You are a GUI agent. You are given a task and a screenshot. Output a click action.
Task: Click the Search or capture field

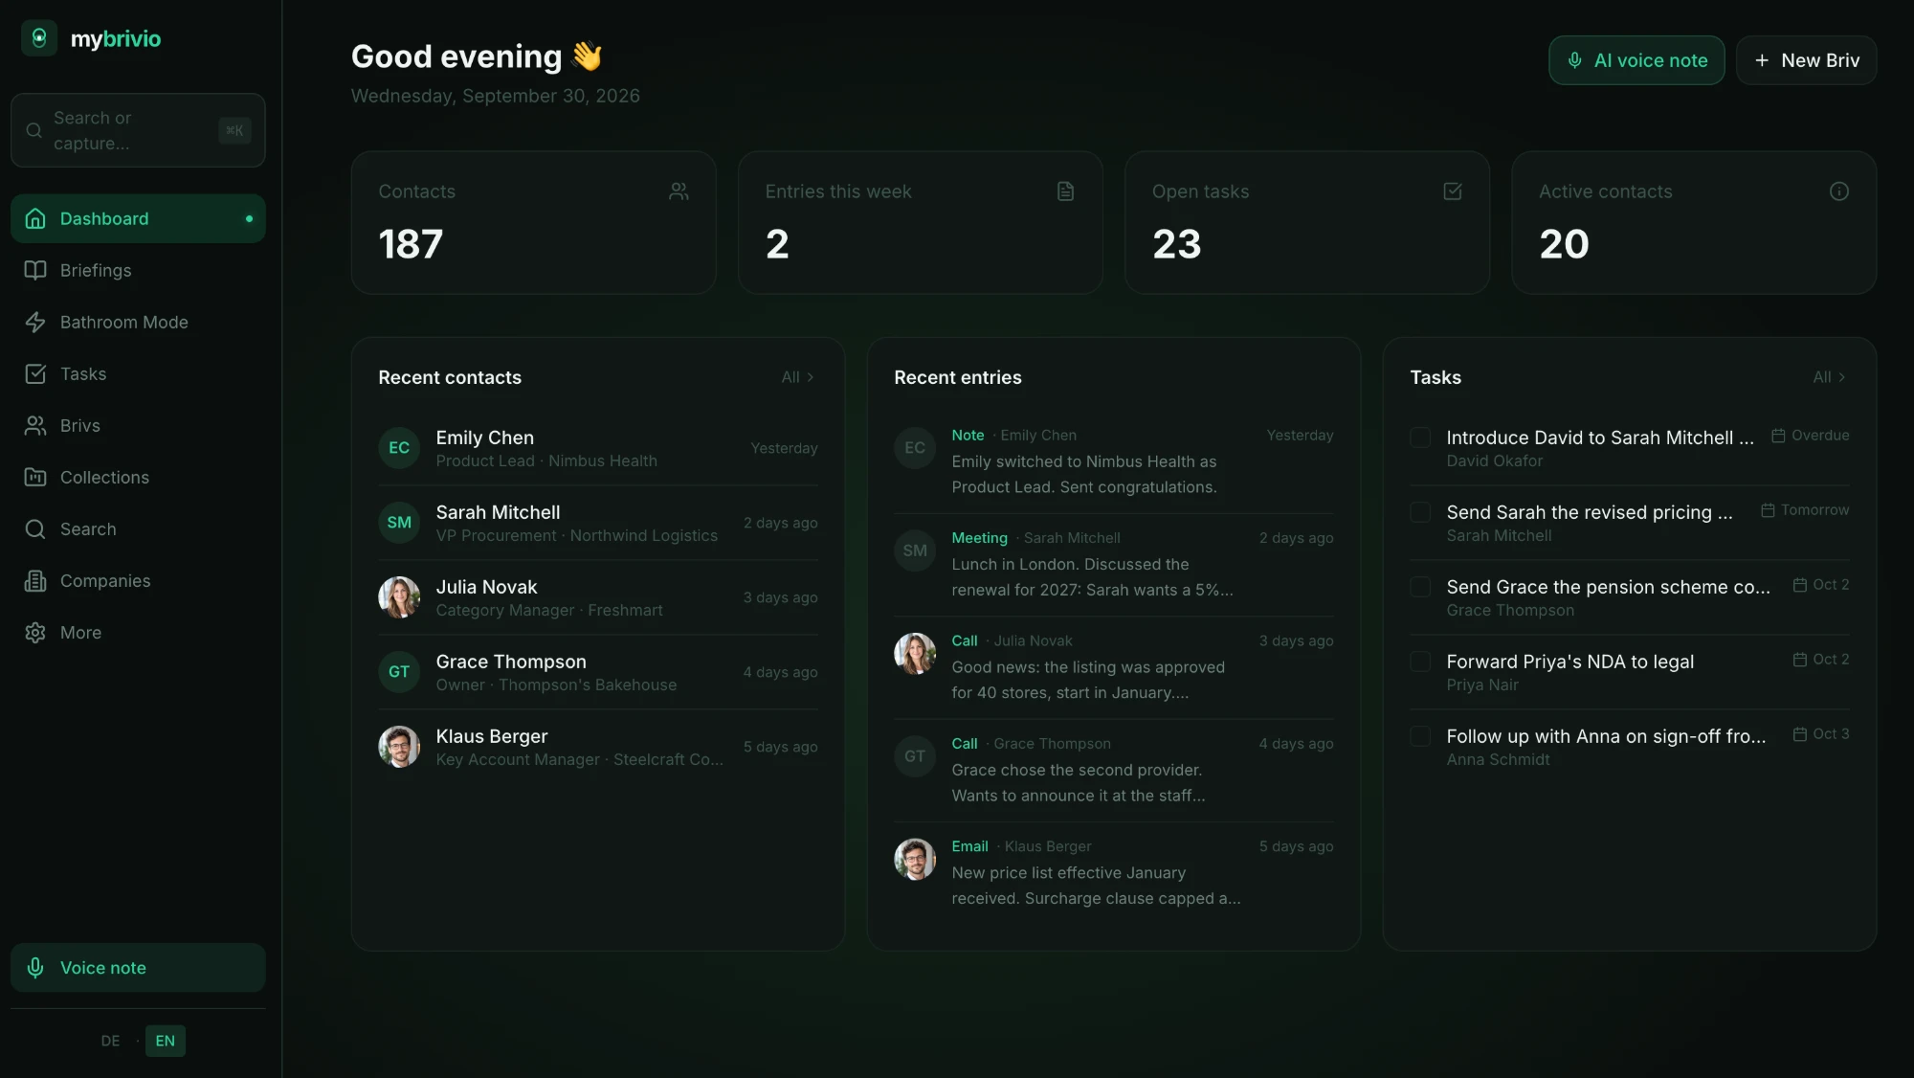138,130
